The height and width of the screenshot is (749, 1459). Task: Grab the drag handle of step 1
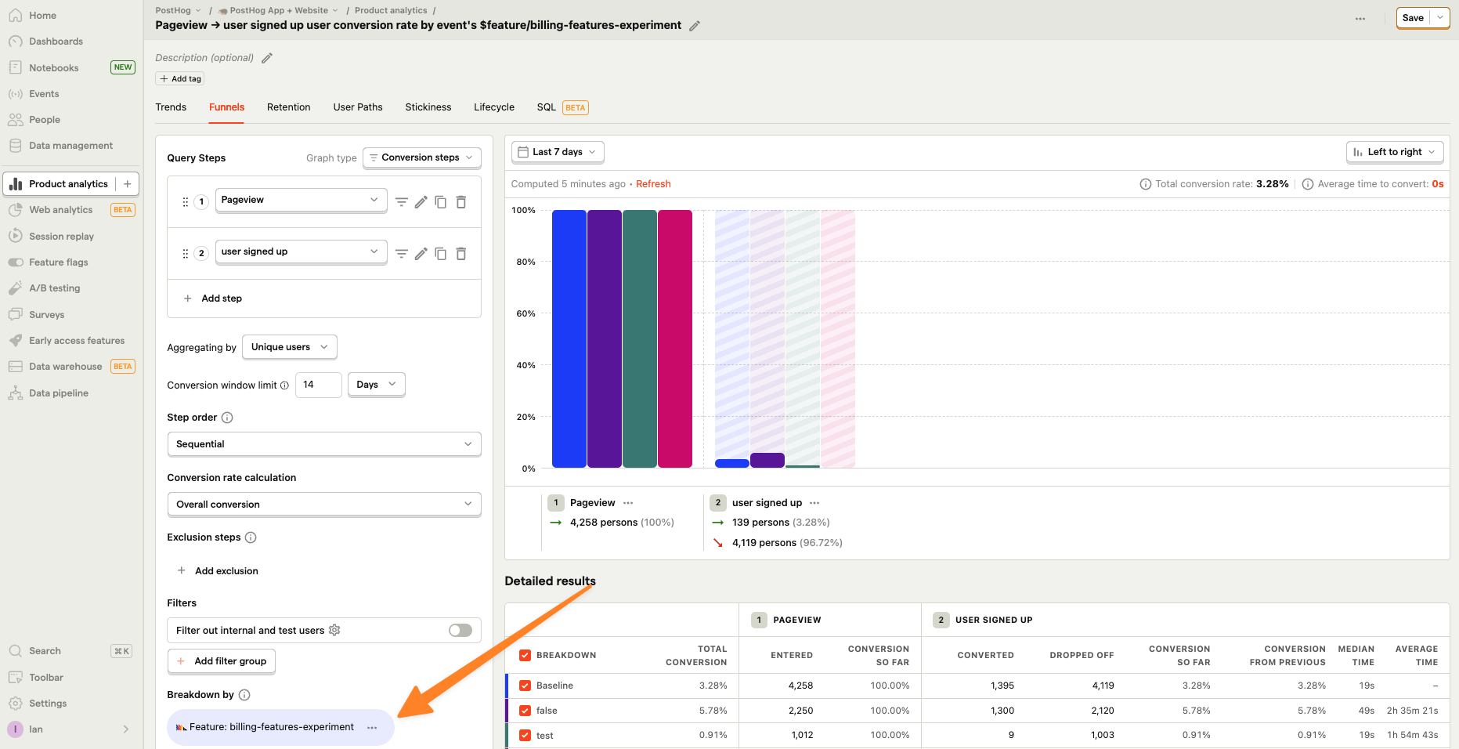click(186, 202)
